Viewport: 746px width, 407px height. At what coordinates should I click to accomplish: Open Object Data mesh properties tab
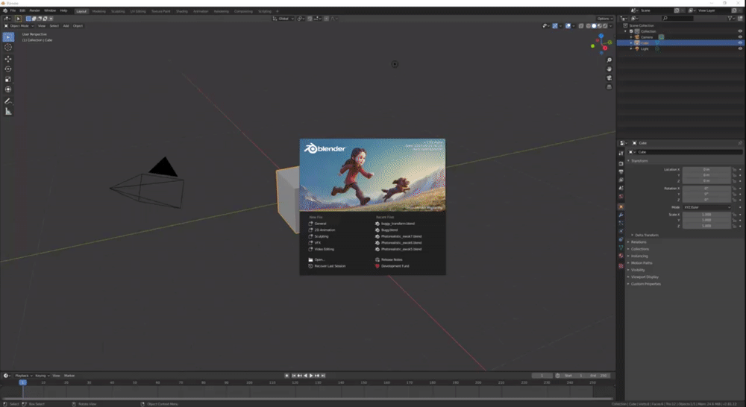coord(621,247)
